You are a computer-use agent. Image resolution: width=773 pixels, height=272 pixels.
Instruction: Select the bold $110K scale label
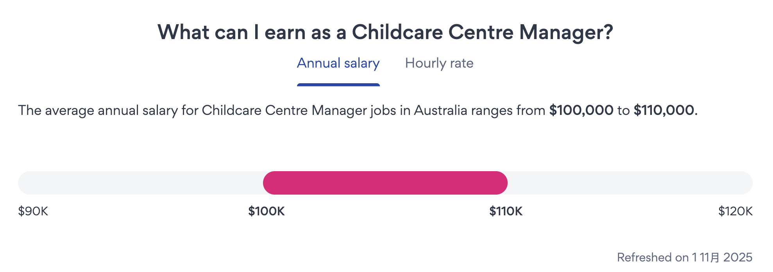click(506, 211)
